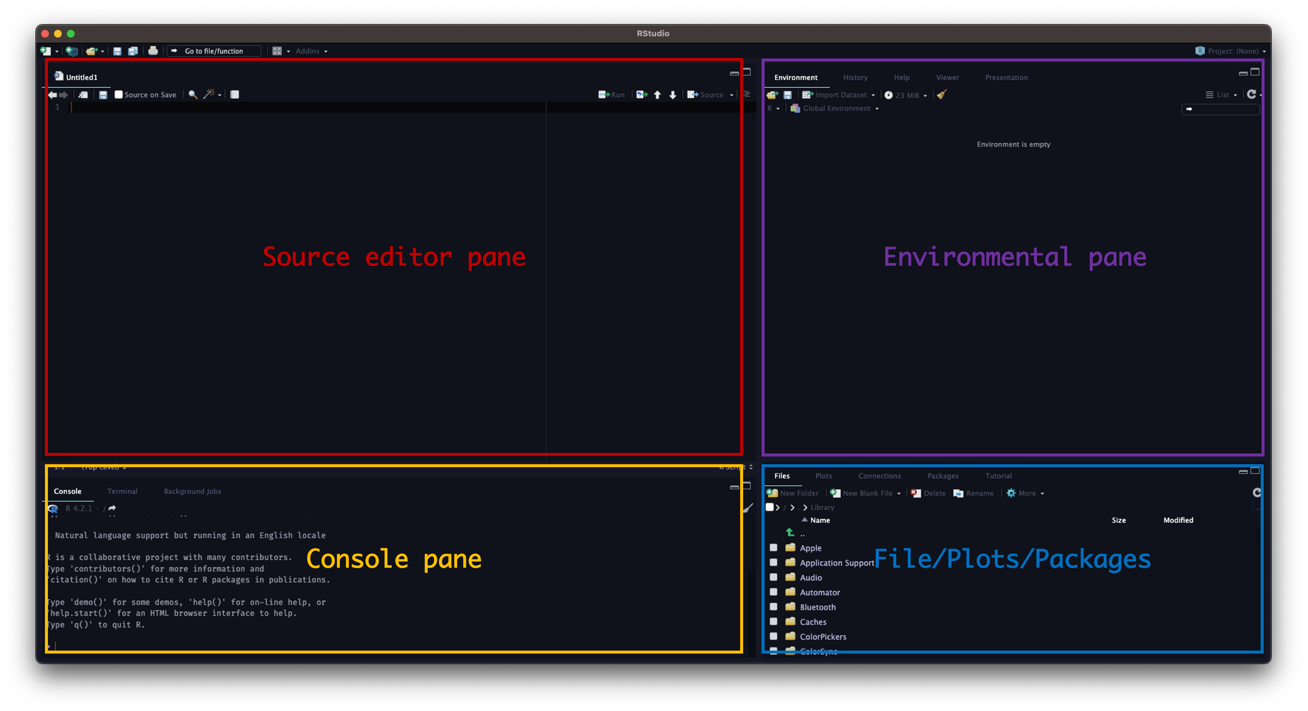The height and width of the screenshot is (711, 1308).
Task: Open the Import Dataset dropdown
Action: click(840, 95)
